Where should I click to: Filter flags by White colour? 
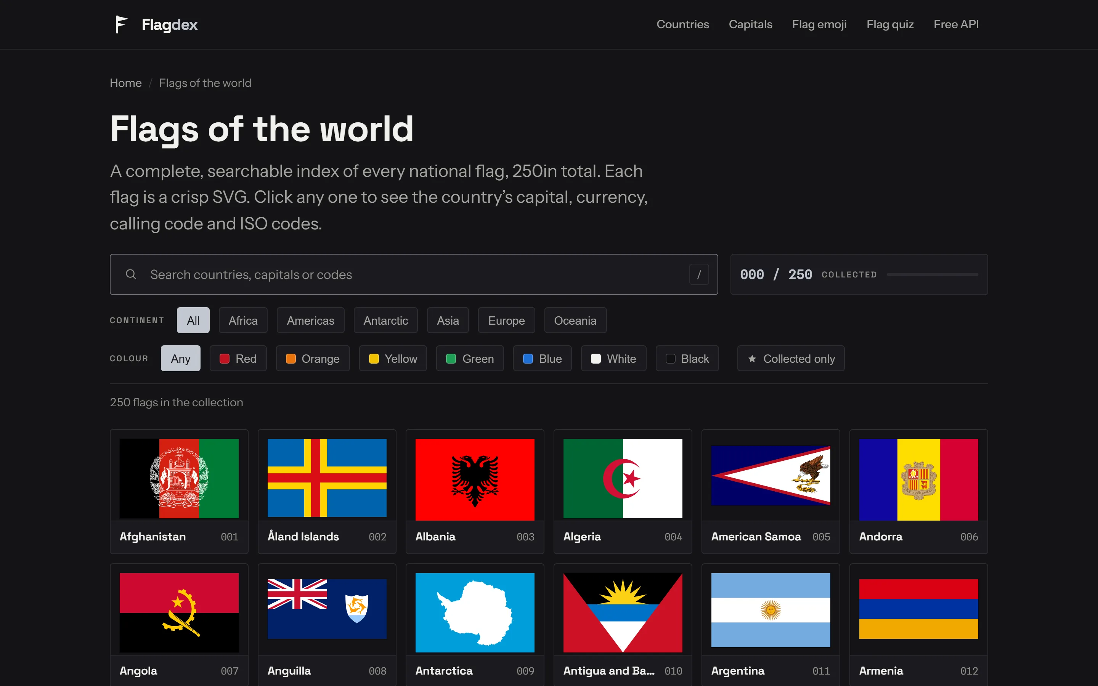point(613,358)
